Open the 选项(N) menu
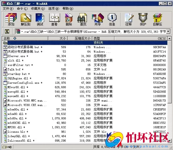173x150 pixels. [x=54, y=9]
